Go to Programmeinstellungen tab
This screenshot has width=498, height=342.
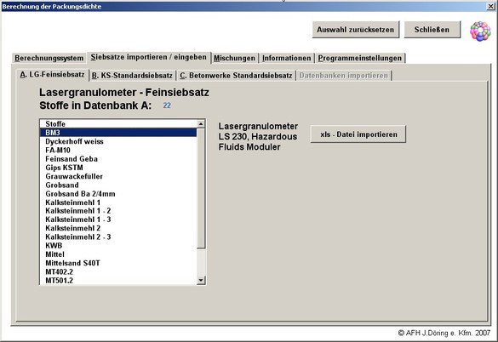point(360,58)
